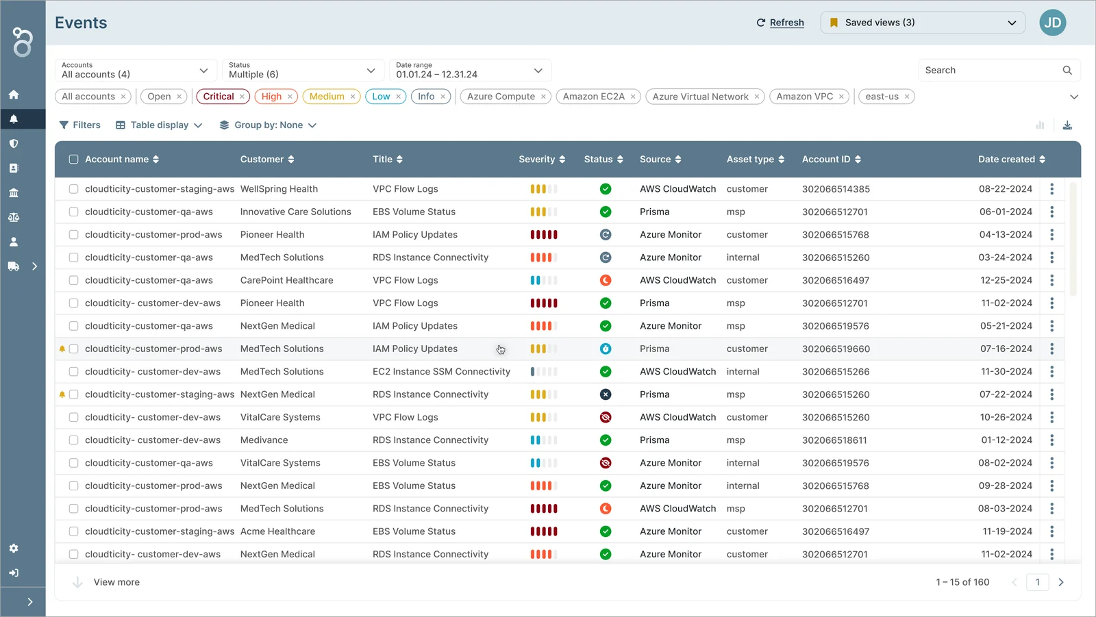Check the CarePoint Healthcare row checkbox
This screenshot has height=617, width=1096.
click(73, 280)
